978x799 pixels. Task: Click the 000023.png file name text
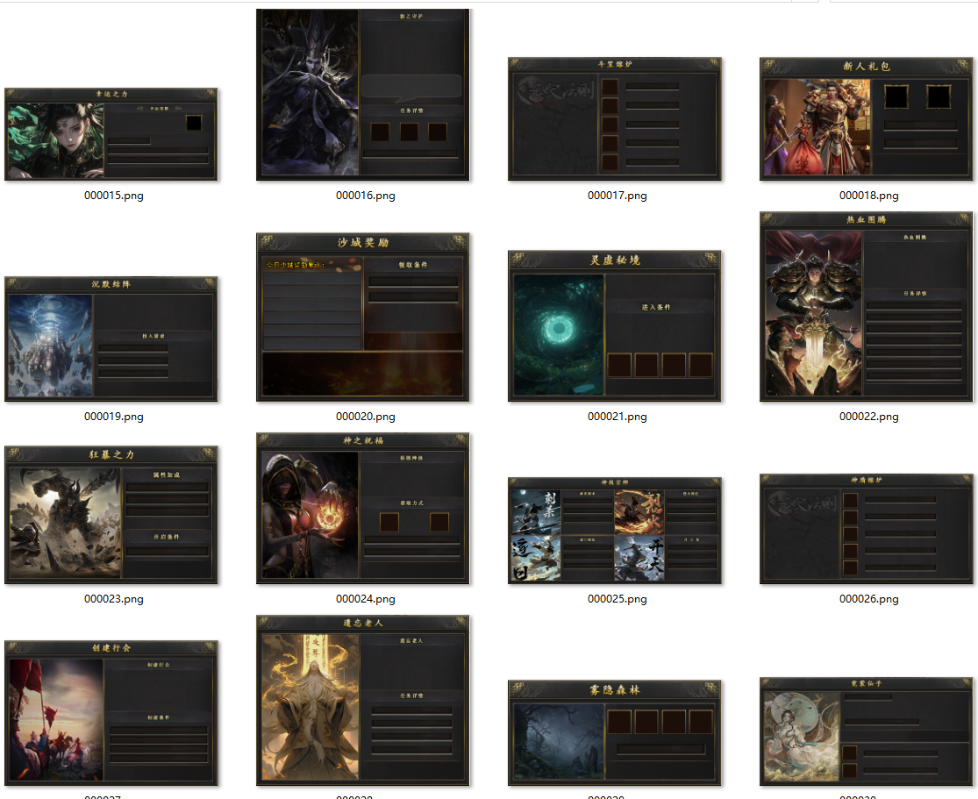[113, 599]
